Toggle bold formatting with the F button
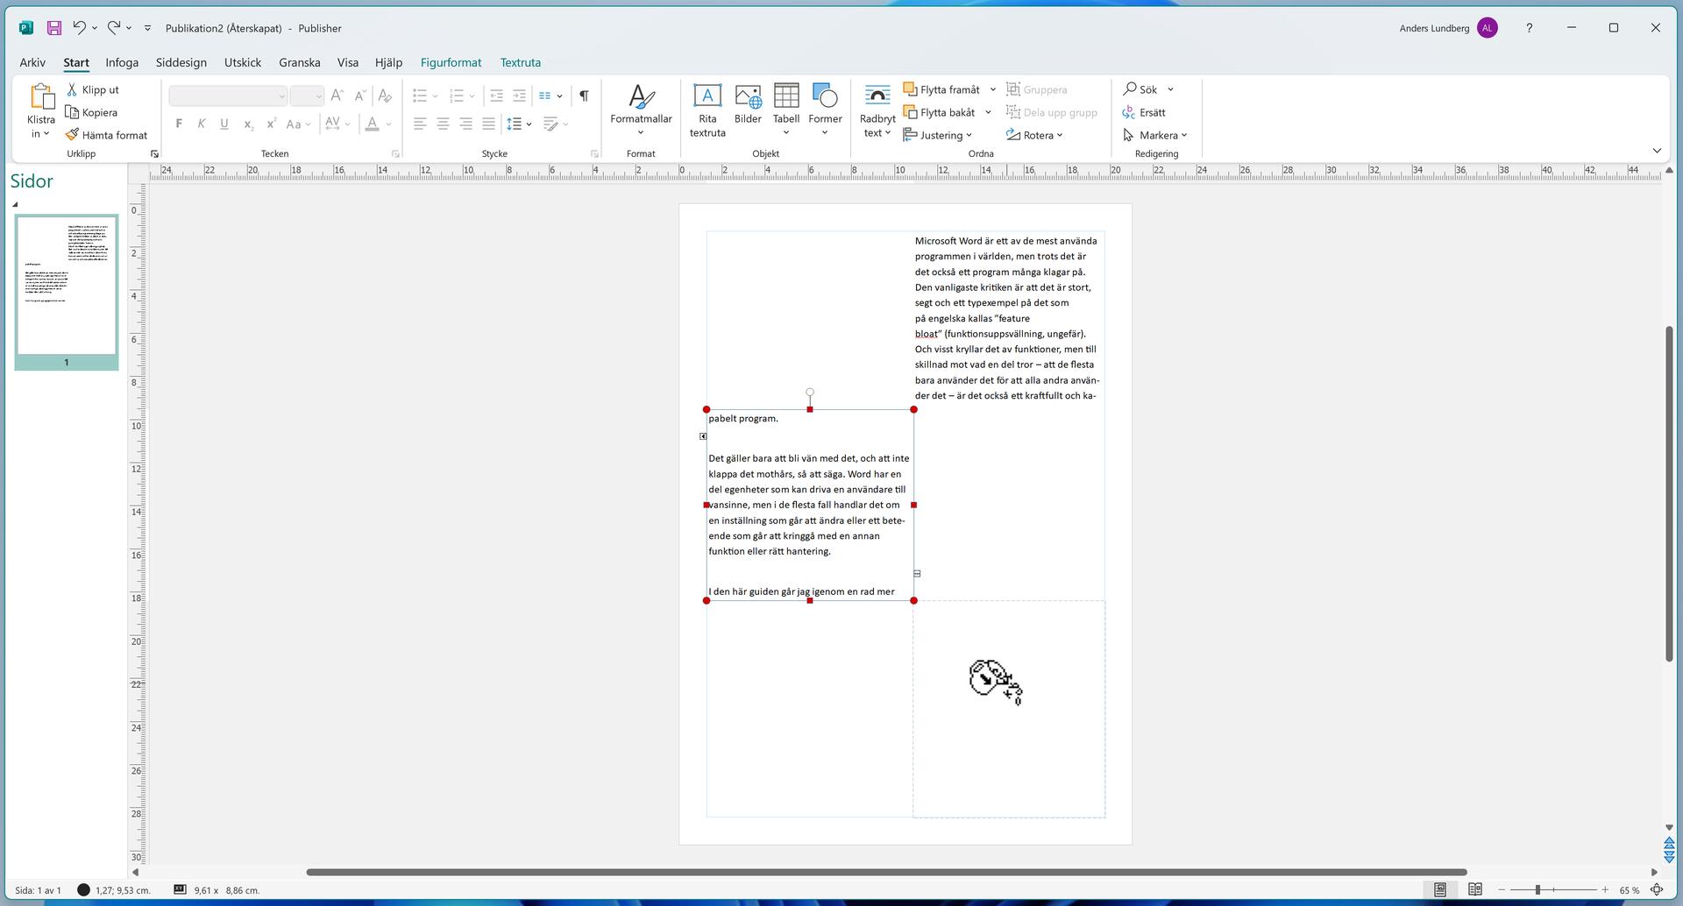1683x906 pixels. pyautogui.click(x=179, y=123)
